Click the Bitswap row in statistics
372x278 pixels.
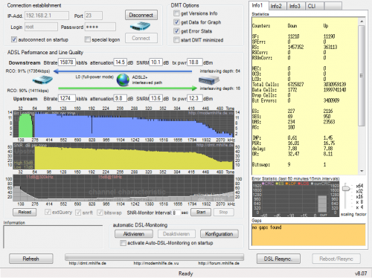pyautogui.click(x=289, y=164)
